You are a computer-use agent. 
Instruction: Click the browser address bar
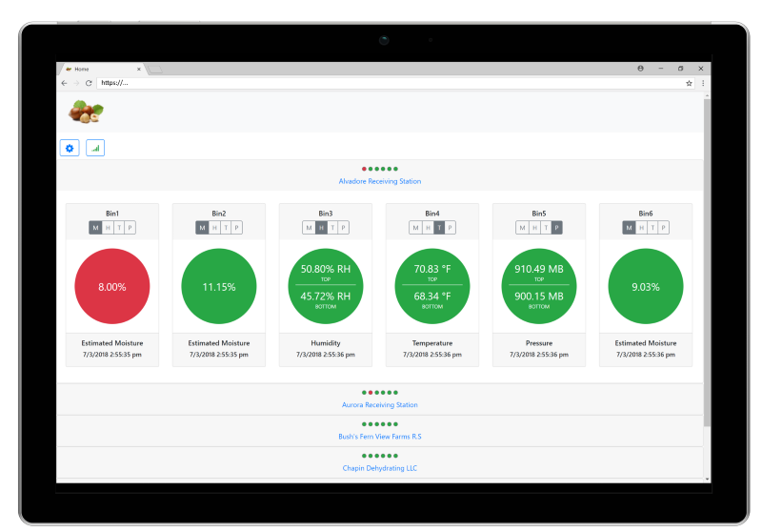(381, 83)
